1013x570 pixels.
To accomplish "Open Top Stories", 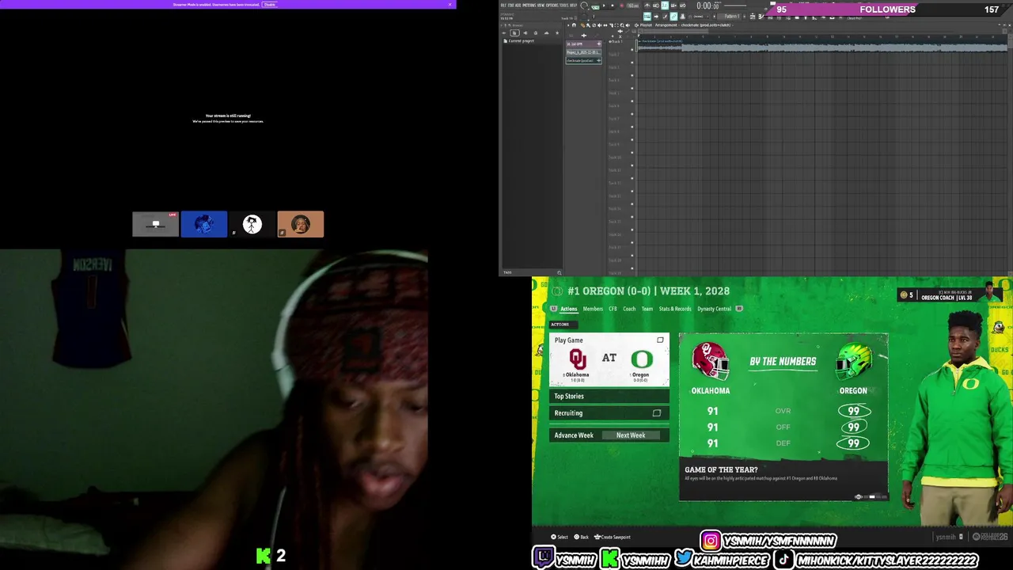I will click(609, 396).
